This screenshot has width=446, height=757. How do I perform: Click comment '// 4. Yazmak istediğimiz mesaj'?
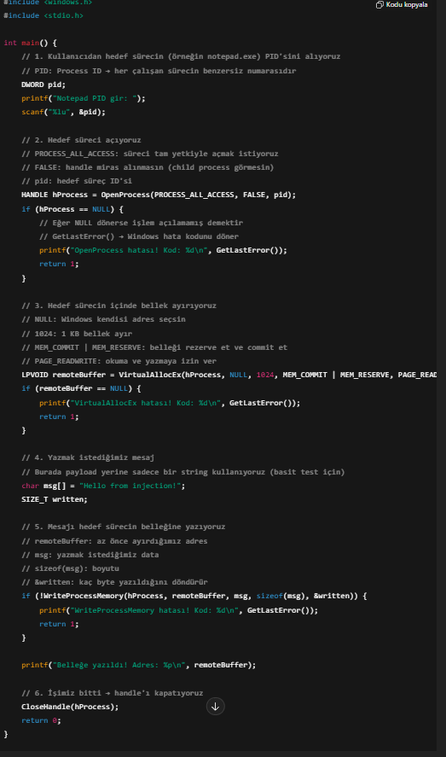[x=88, y=457]
